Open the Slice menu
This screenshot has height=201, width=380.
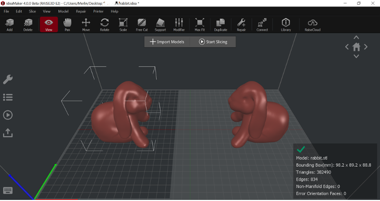pos(32,11)
